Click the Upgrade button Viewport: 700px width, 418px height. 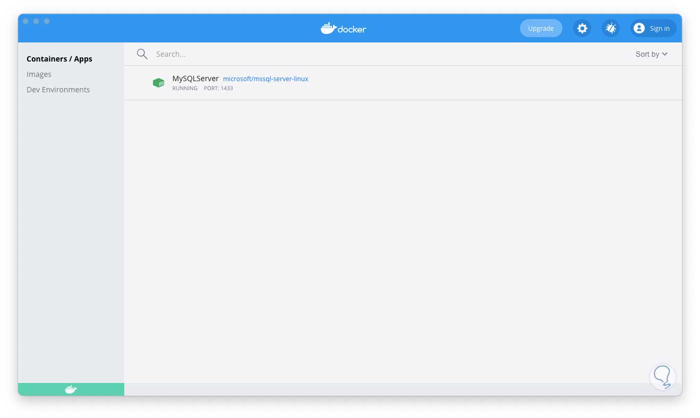coord(541,28)
